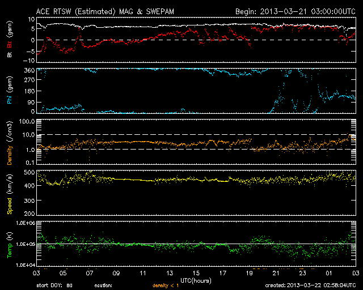Click the '19' hour label on the time axis
Image resolution: width=363 pixels, height=290 pixels.
250,273
